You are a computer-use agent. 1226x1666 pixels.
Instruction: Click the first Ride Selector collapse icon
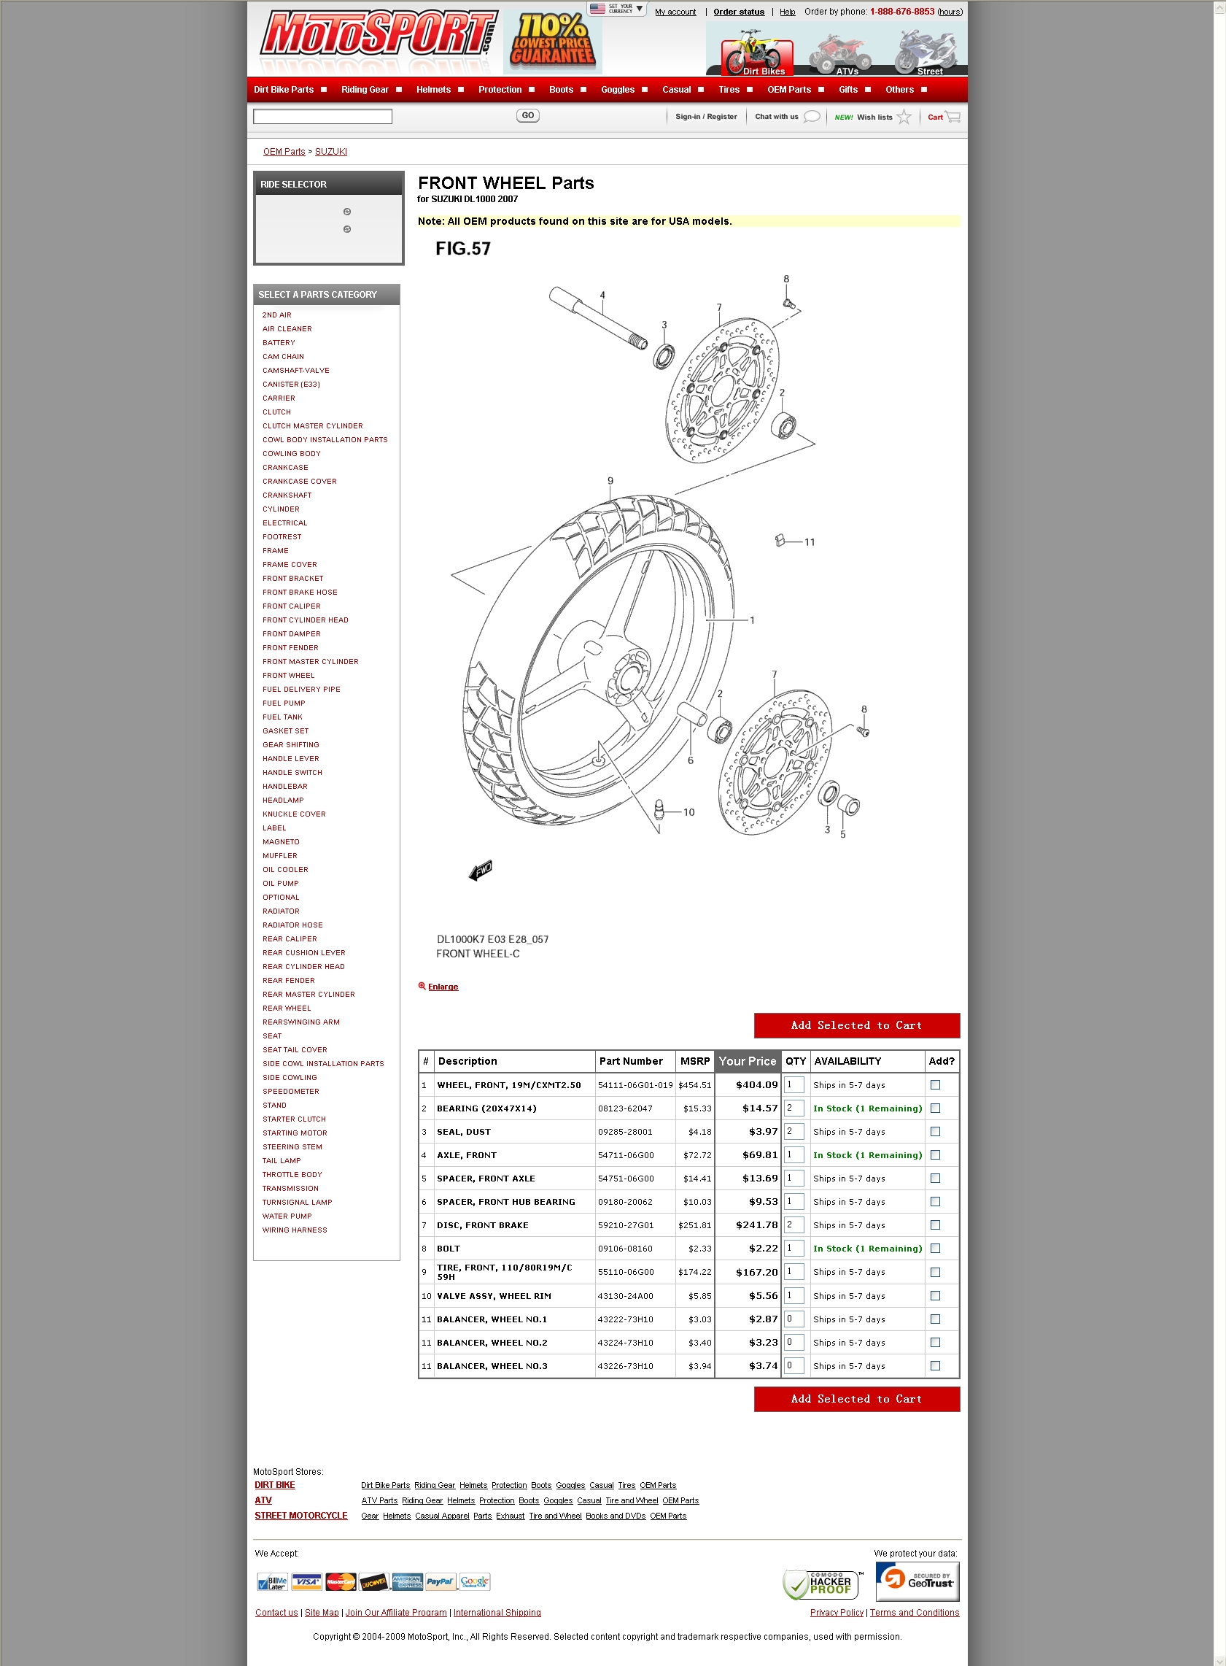point(346,212)
